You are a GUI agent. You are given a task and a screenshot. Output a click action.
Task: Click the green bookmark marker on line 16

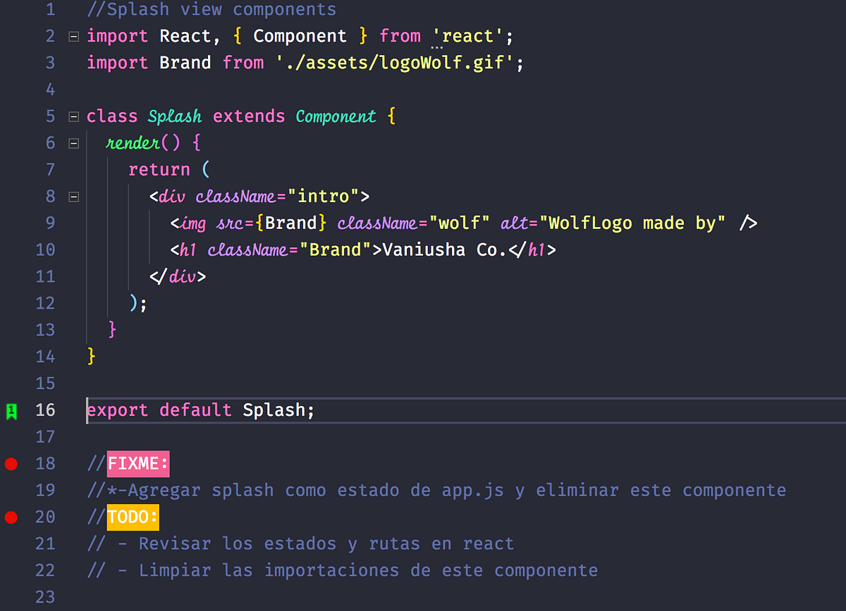click(11, 410)
